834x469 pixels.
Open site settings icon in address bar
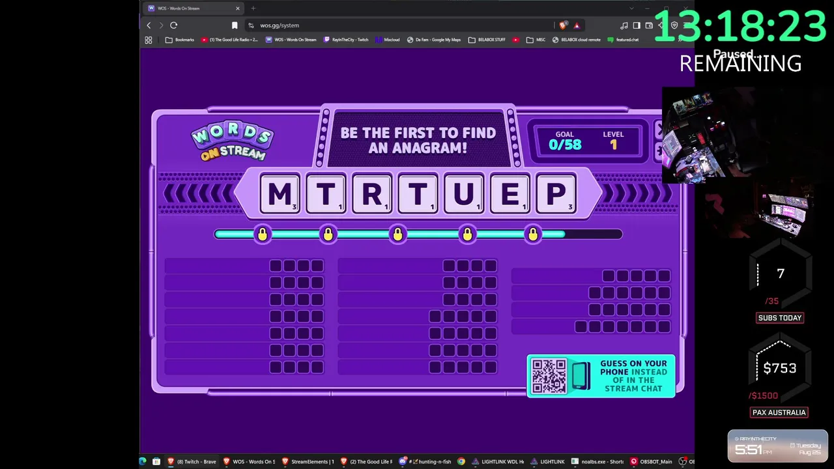[251, 25]
